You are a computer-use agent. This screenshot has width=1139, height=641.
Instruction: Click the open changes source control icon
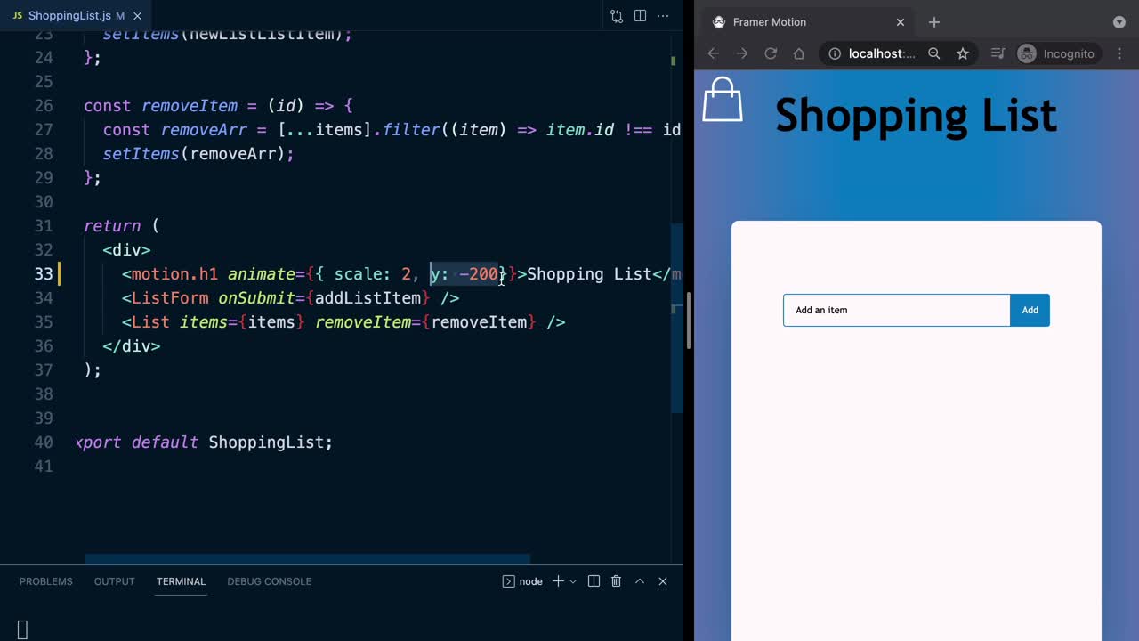tap(617, 16)
